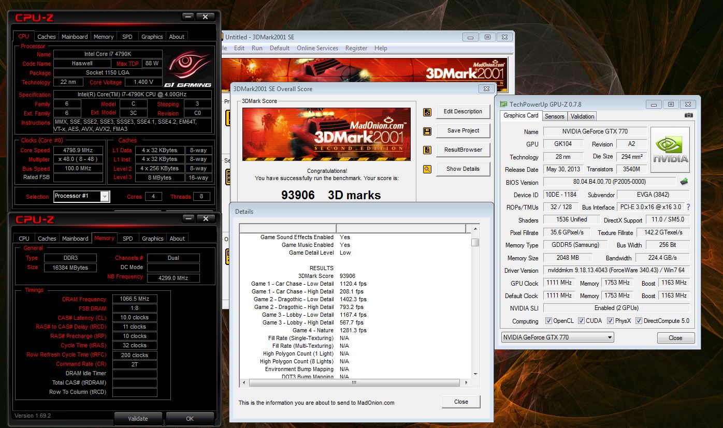Click the Show Details button
The height and width of the screenshot is (428, 723).
coord(463,169)
